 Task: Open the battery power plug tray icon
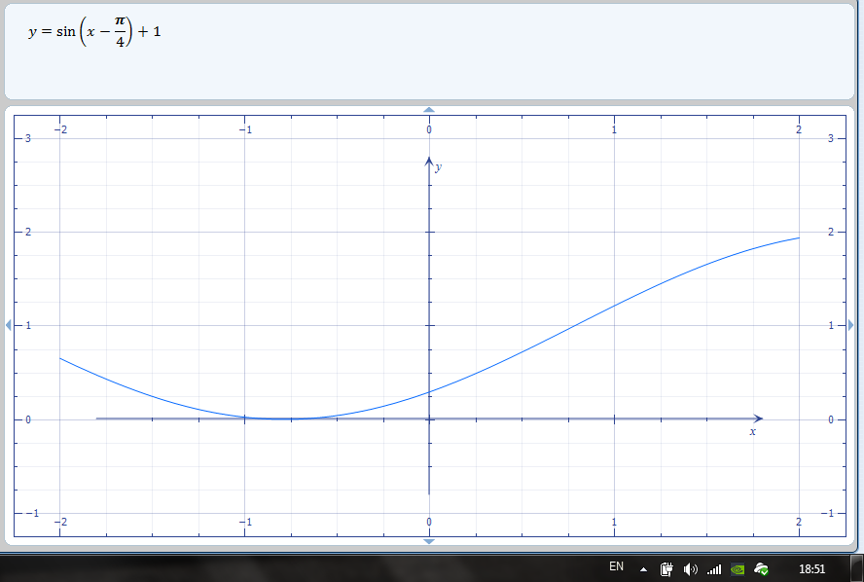pos(666,568)
